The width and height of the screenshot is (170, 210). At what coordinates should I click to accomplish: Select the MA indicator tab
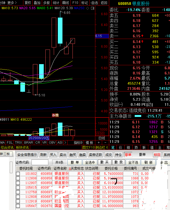(2, 143)
